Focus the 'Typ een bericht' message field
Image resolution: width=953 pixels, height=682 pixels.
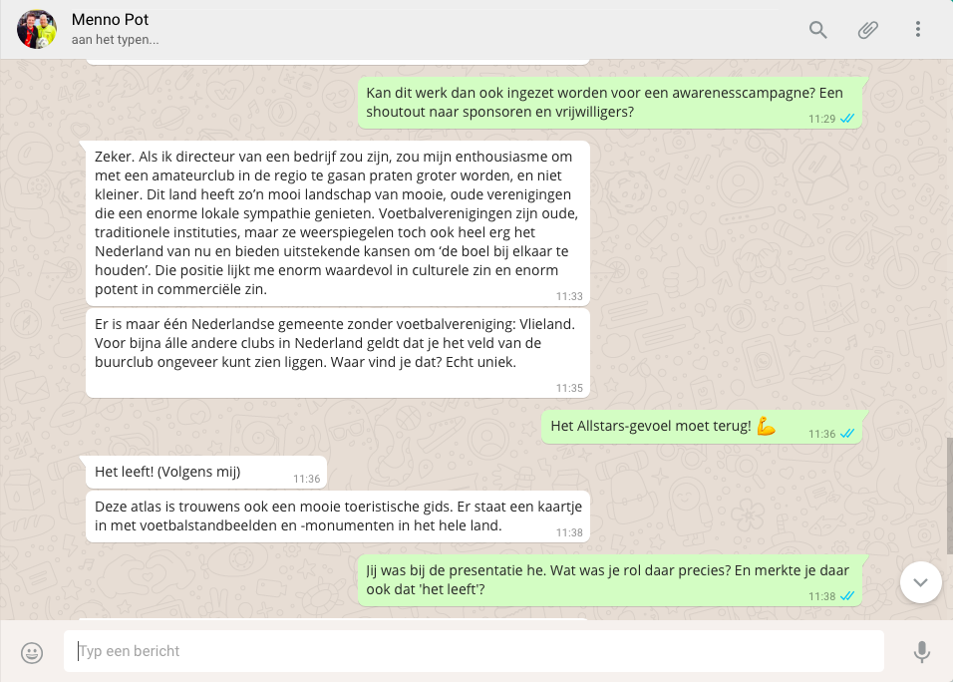point(474,651)
